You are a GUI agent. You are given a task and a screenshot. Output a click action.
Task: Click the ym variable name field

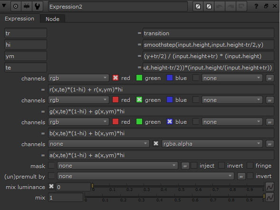coord(26,56)
